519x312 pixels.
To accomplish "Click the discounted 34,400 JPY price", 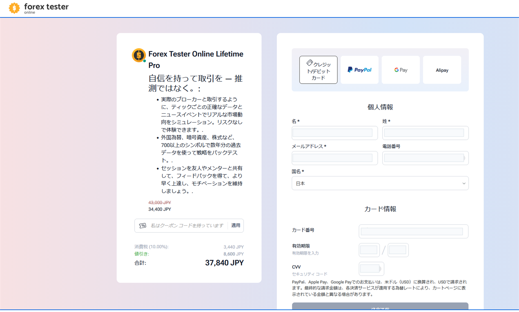I will coord(160,209).
